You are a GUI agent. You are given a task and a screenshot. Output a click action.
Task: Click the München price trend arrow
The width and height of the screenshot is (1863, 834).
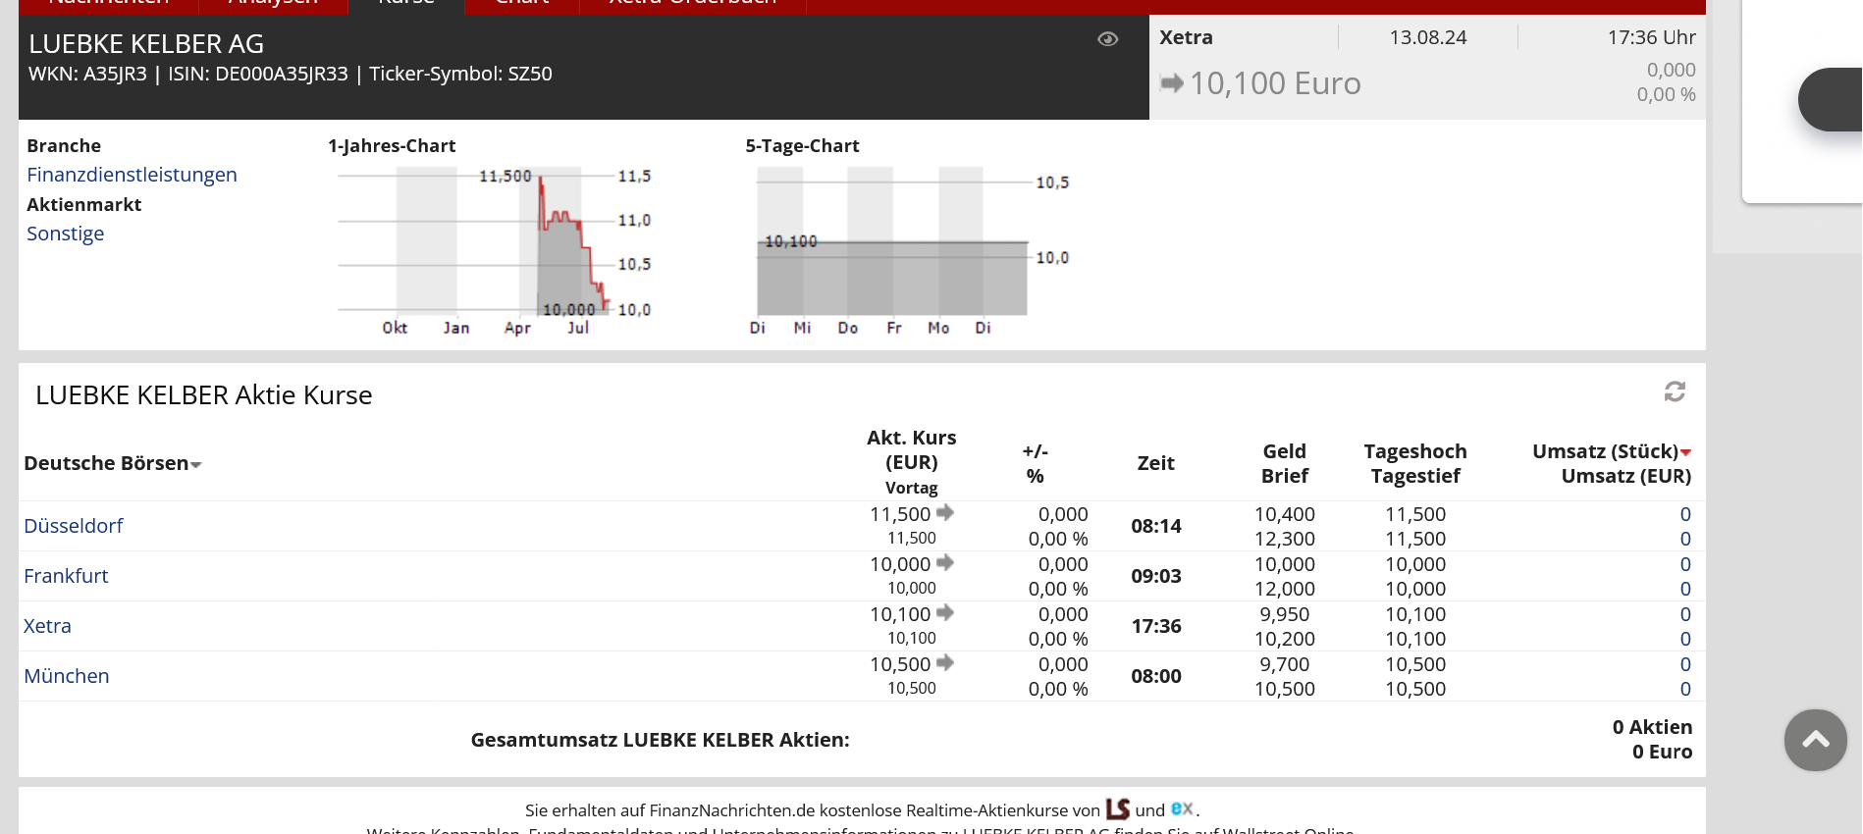(945, 663)
